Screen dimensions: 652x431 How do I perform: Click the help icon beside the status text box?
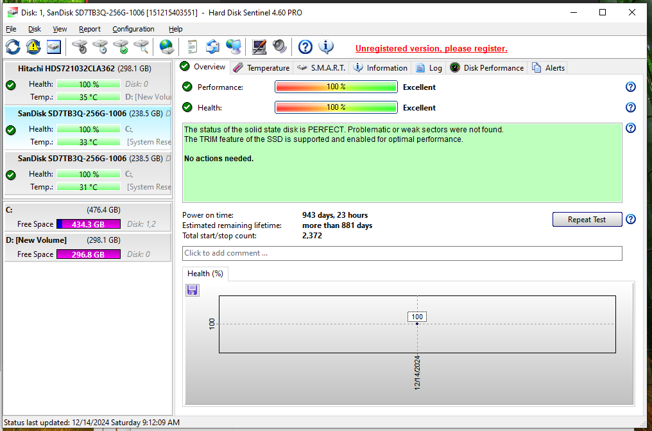[630, 128]
